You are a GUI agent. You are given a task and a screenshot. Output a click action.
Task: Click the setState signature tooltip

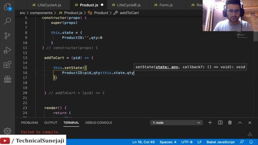(190, 67)
